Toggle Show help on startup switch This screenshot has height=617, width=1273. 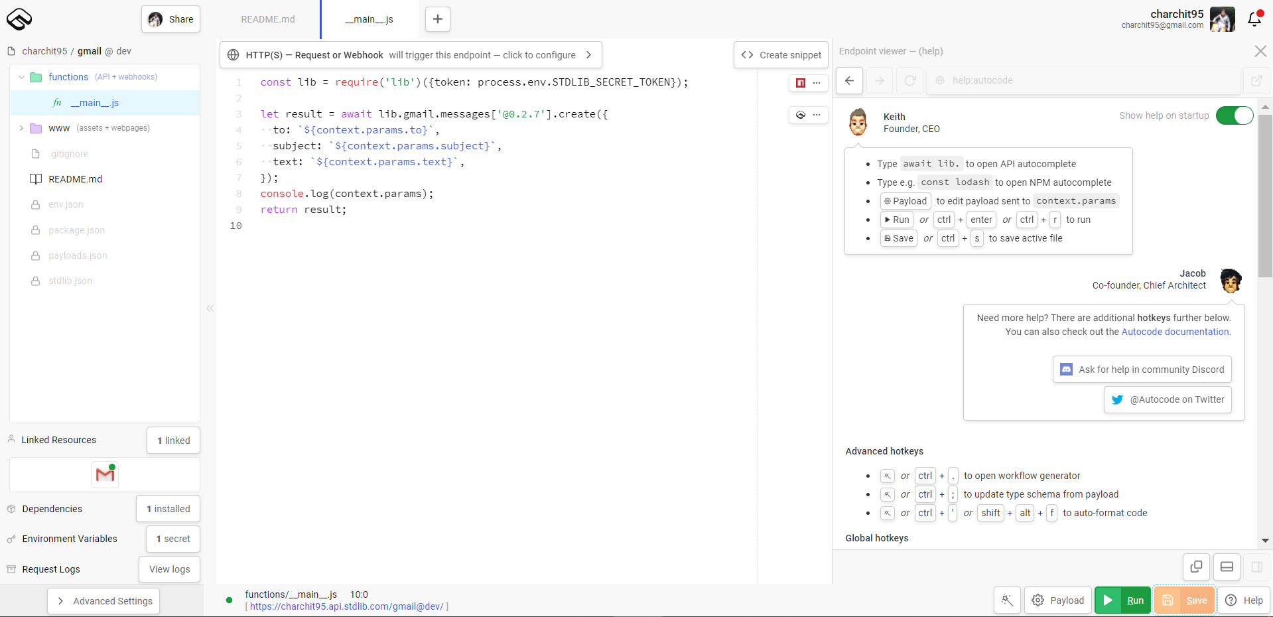click(x=1234, y=115)
